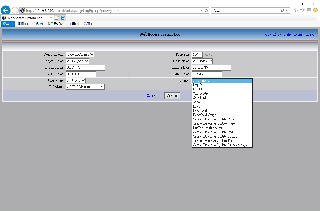Open the 編輯(E) menu
The image size is (320, 211).
23,24
